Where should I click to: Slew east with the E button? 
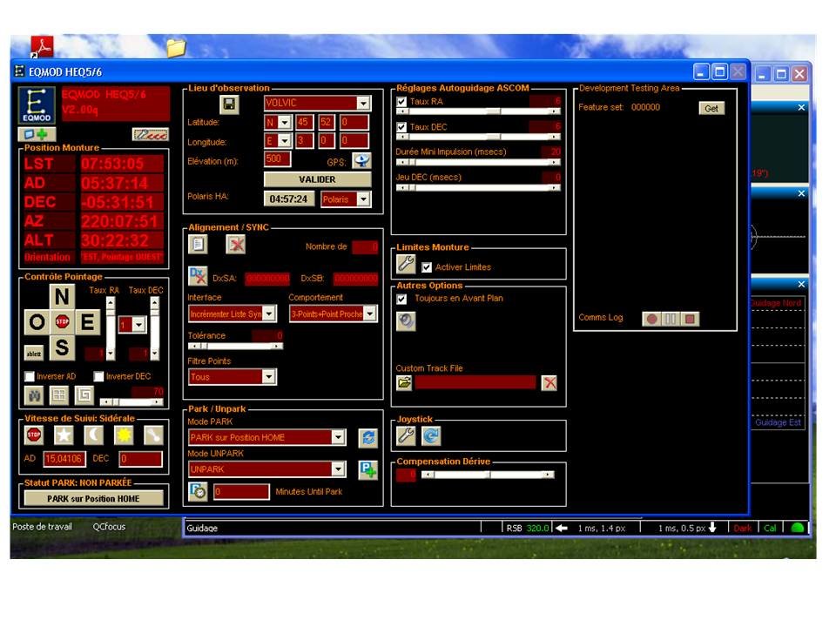coord(87,322)
